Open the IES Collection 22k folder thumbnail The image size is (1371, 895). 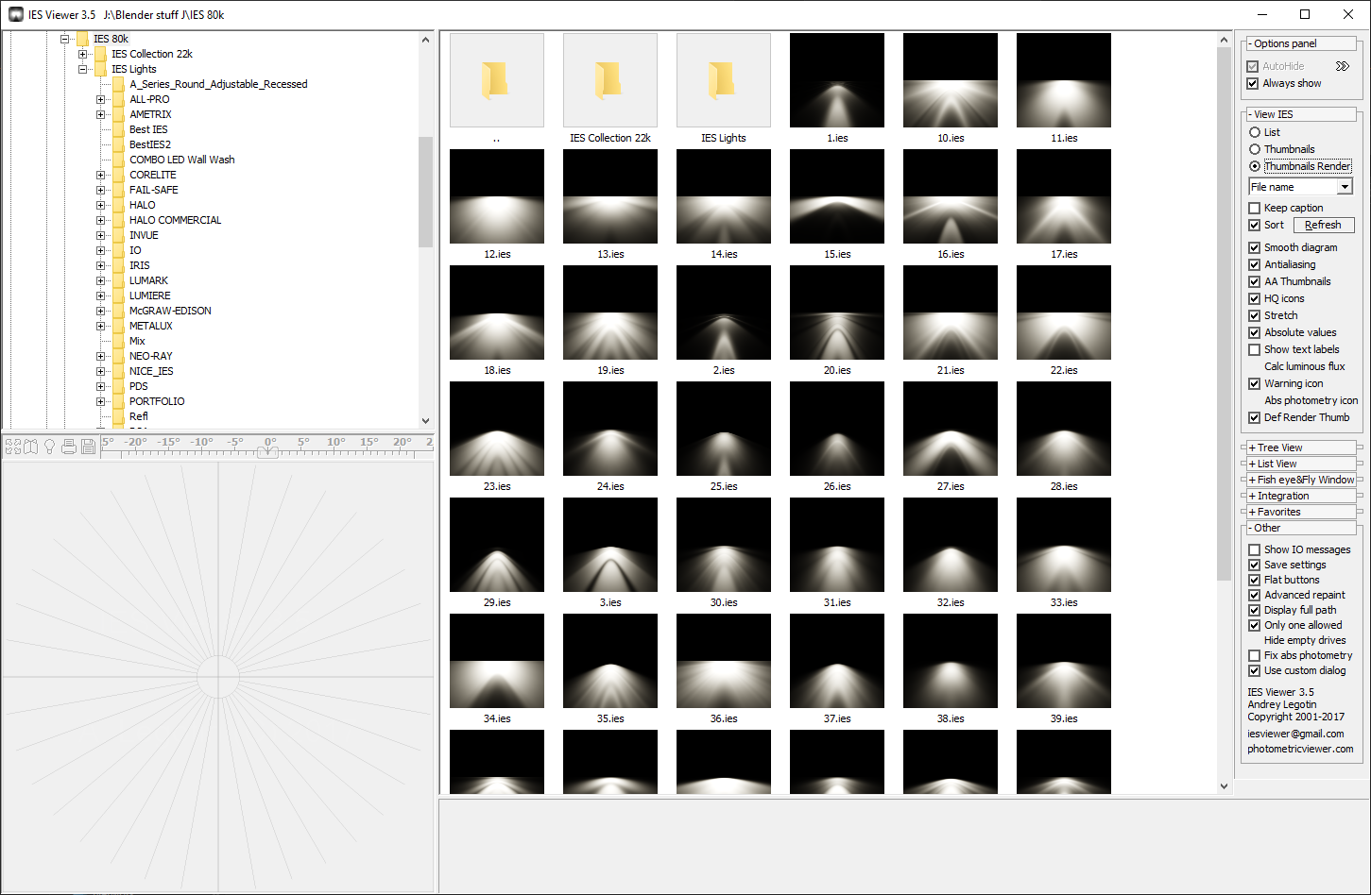[610, 80]
